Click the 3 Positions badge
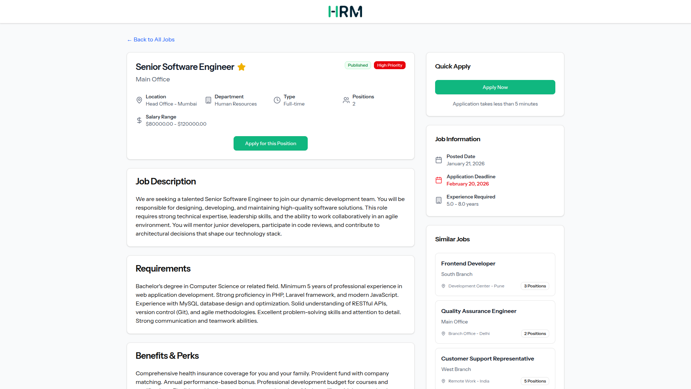This screenshot has width=691, height=389. tap(534, 286)
